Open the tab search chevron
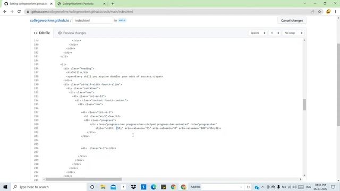The image size is (340, 191). click(304, 4)
